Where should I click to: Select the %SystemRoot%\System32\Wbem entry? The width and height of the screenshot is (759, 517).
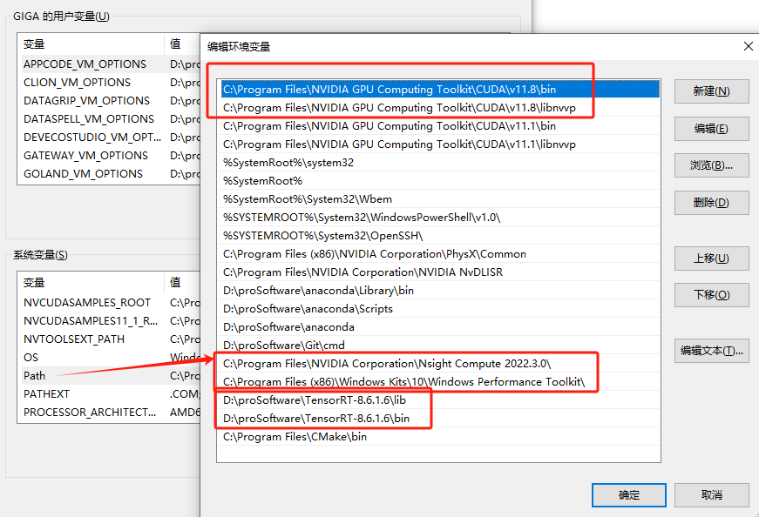[x=438, y=199]
